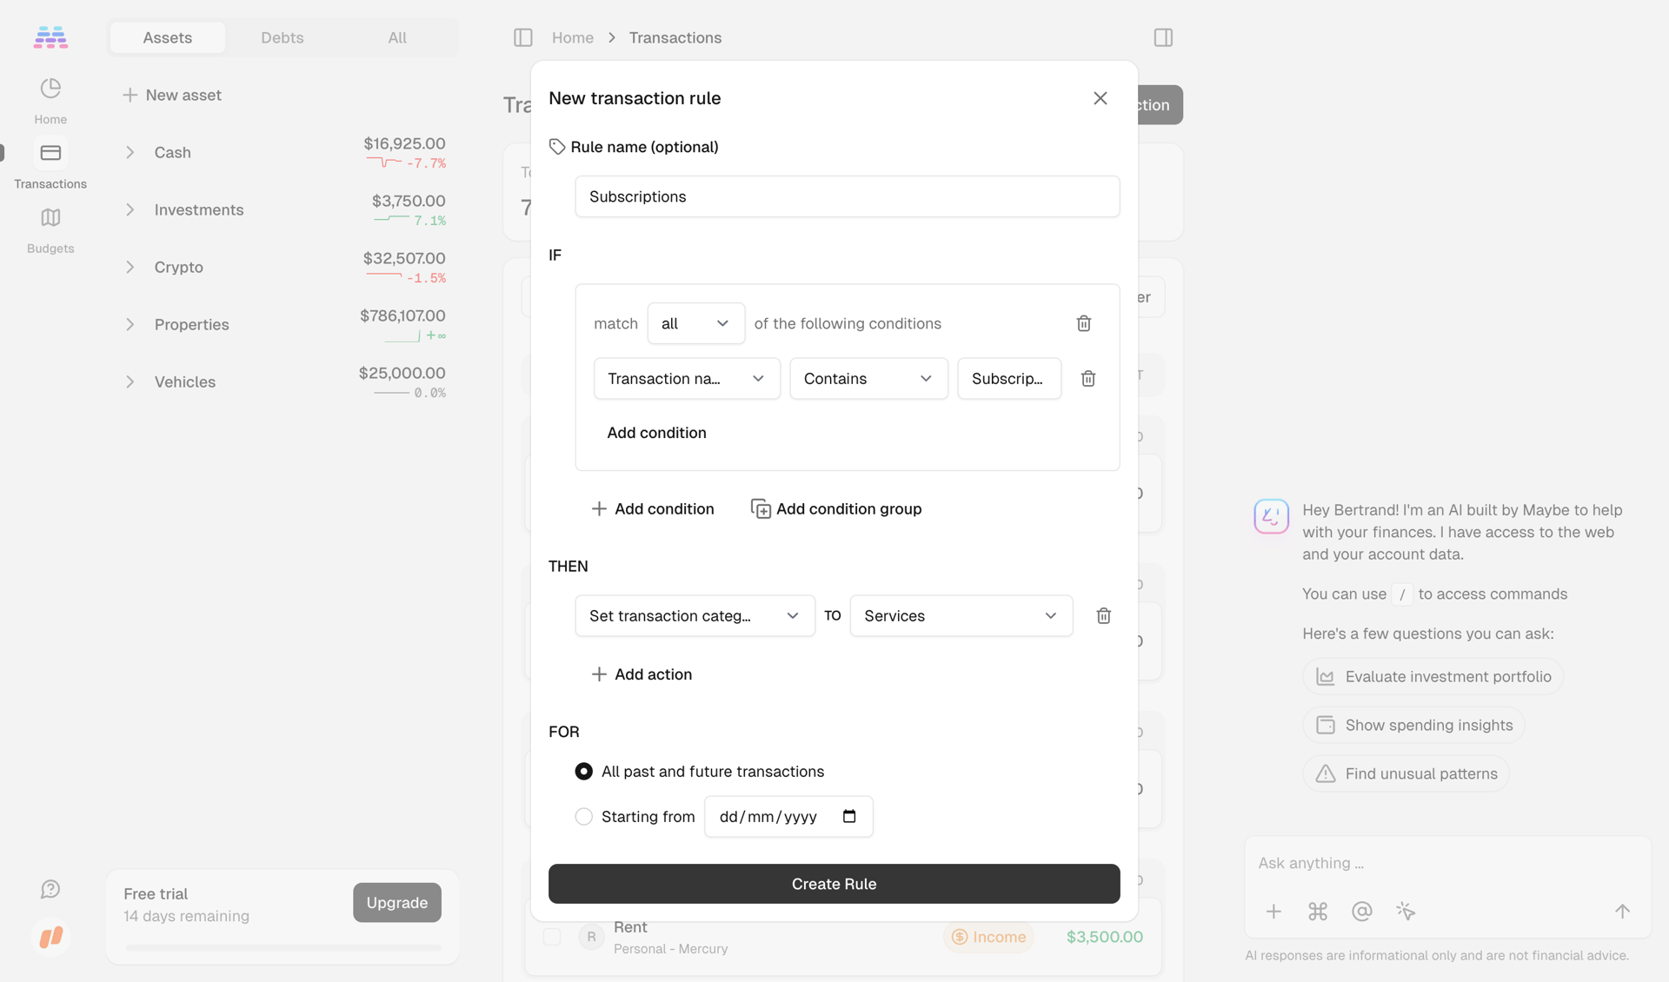
Task: Click the Maybe logo at top left
Action: [x=50, y=36]
